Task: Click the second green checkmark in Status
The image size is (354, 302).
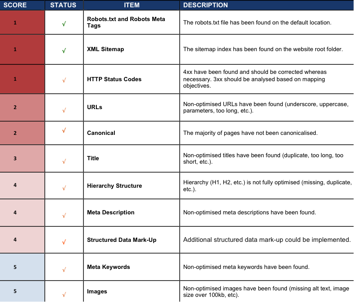Action: pos(64,50)
